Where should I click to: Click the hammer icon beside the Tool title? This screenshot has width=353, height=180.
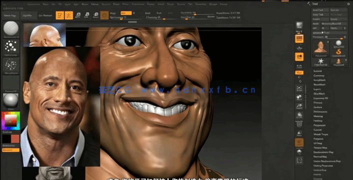[308, 3]
